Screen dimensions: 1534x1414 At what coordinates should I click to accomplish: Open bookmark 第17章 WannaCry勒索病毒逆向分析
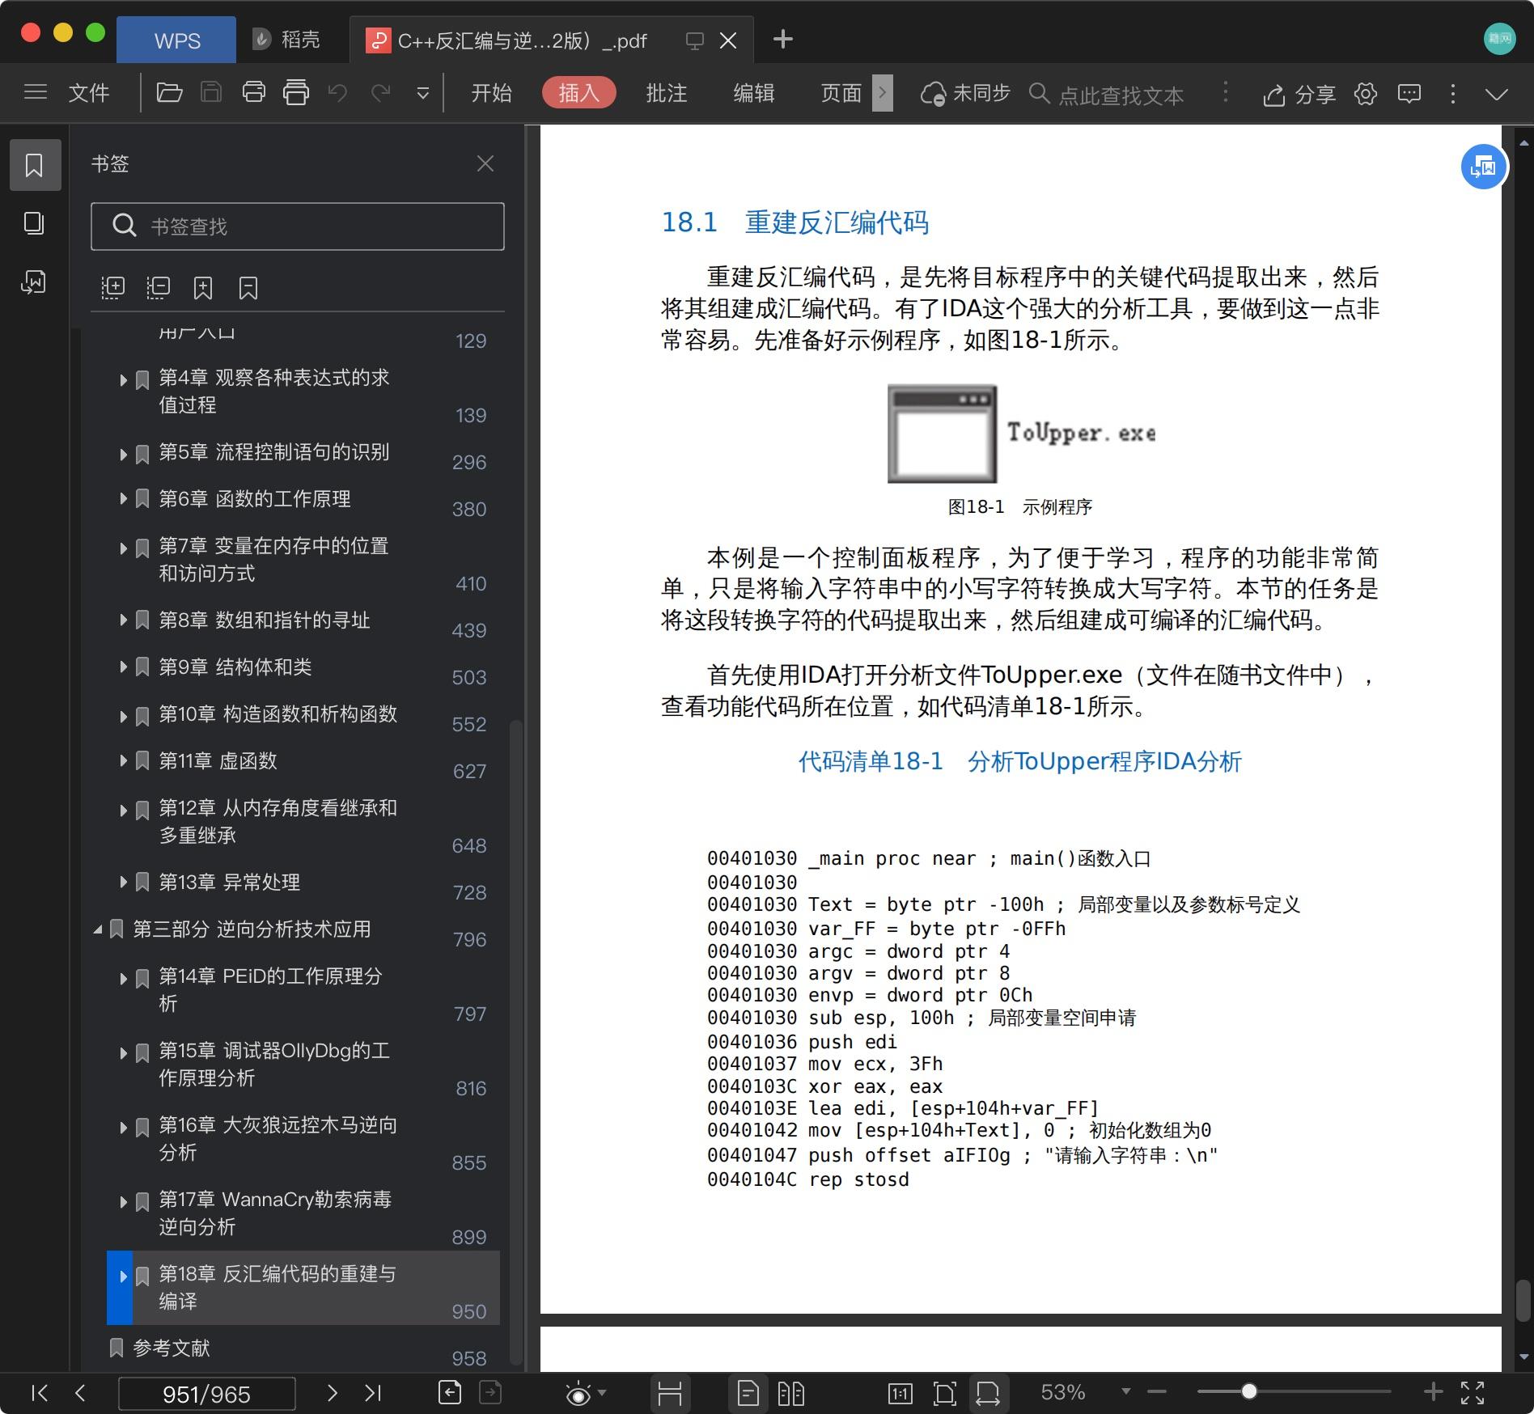coord(275,1213)
